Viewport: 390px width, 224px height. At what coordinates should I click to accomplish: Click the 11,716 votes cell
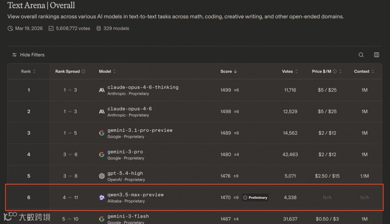[290, 90]
